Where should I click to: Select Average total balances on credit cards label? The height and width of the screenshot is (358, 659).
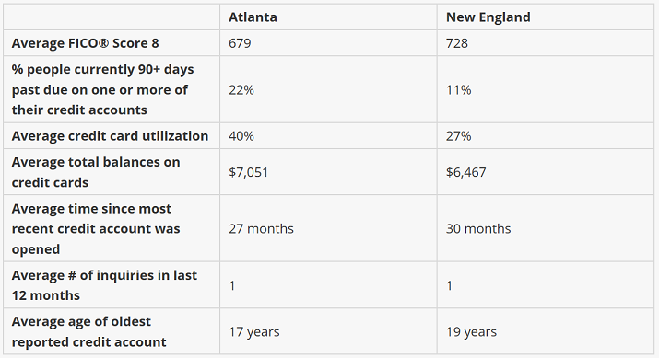point(96,172)
